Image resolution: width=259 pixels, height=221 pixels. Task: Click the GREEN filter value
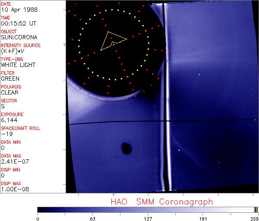pyautogui.click(x=10, y=79)
